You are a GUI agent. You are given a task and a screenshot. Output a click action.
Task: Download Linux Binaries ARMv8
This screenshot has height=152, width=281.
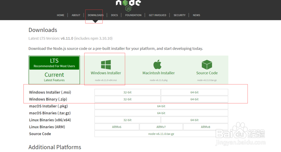[x=206, y=127]
